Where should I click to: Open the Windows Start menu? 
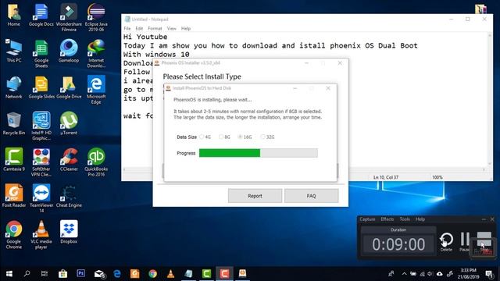tap(9, 274)
